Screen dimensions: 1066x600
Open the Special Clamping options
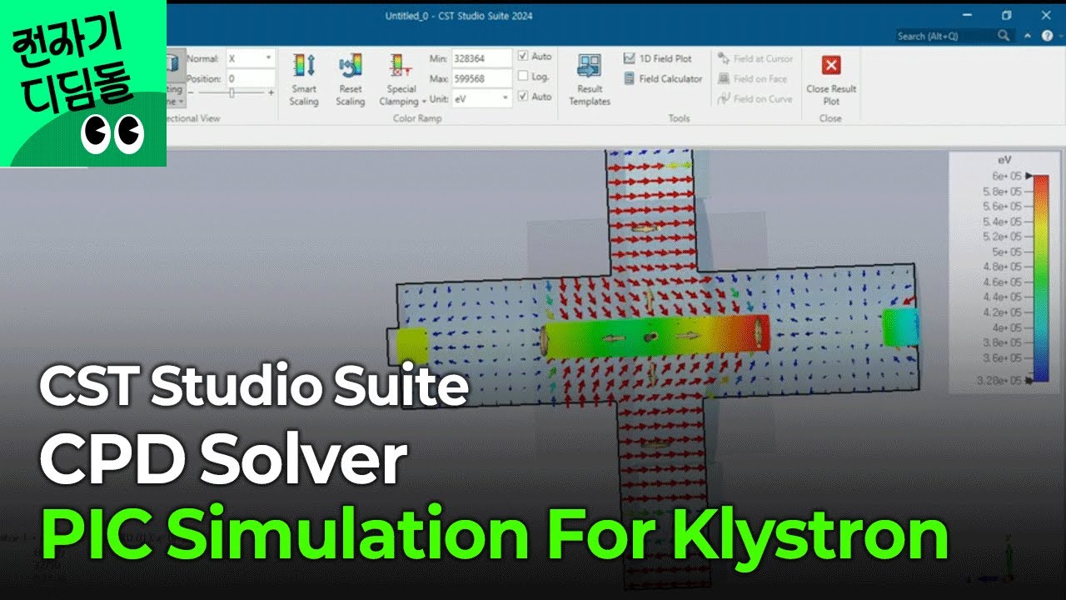pyautogui.click(x=402, y=79)
